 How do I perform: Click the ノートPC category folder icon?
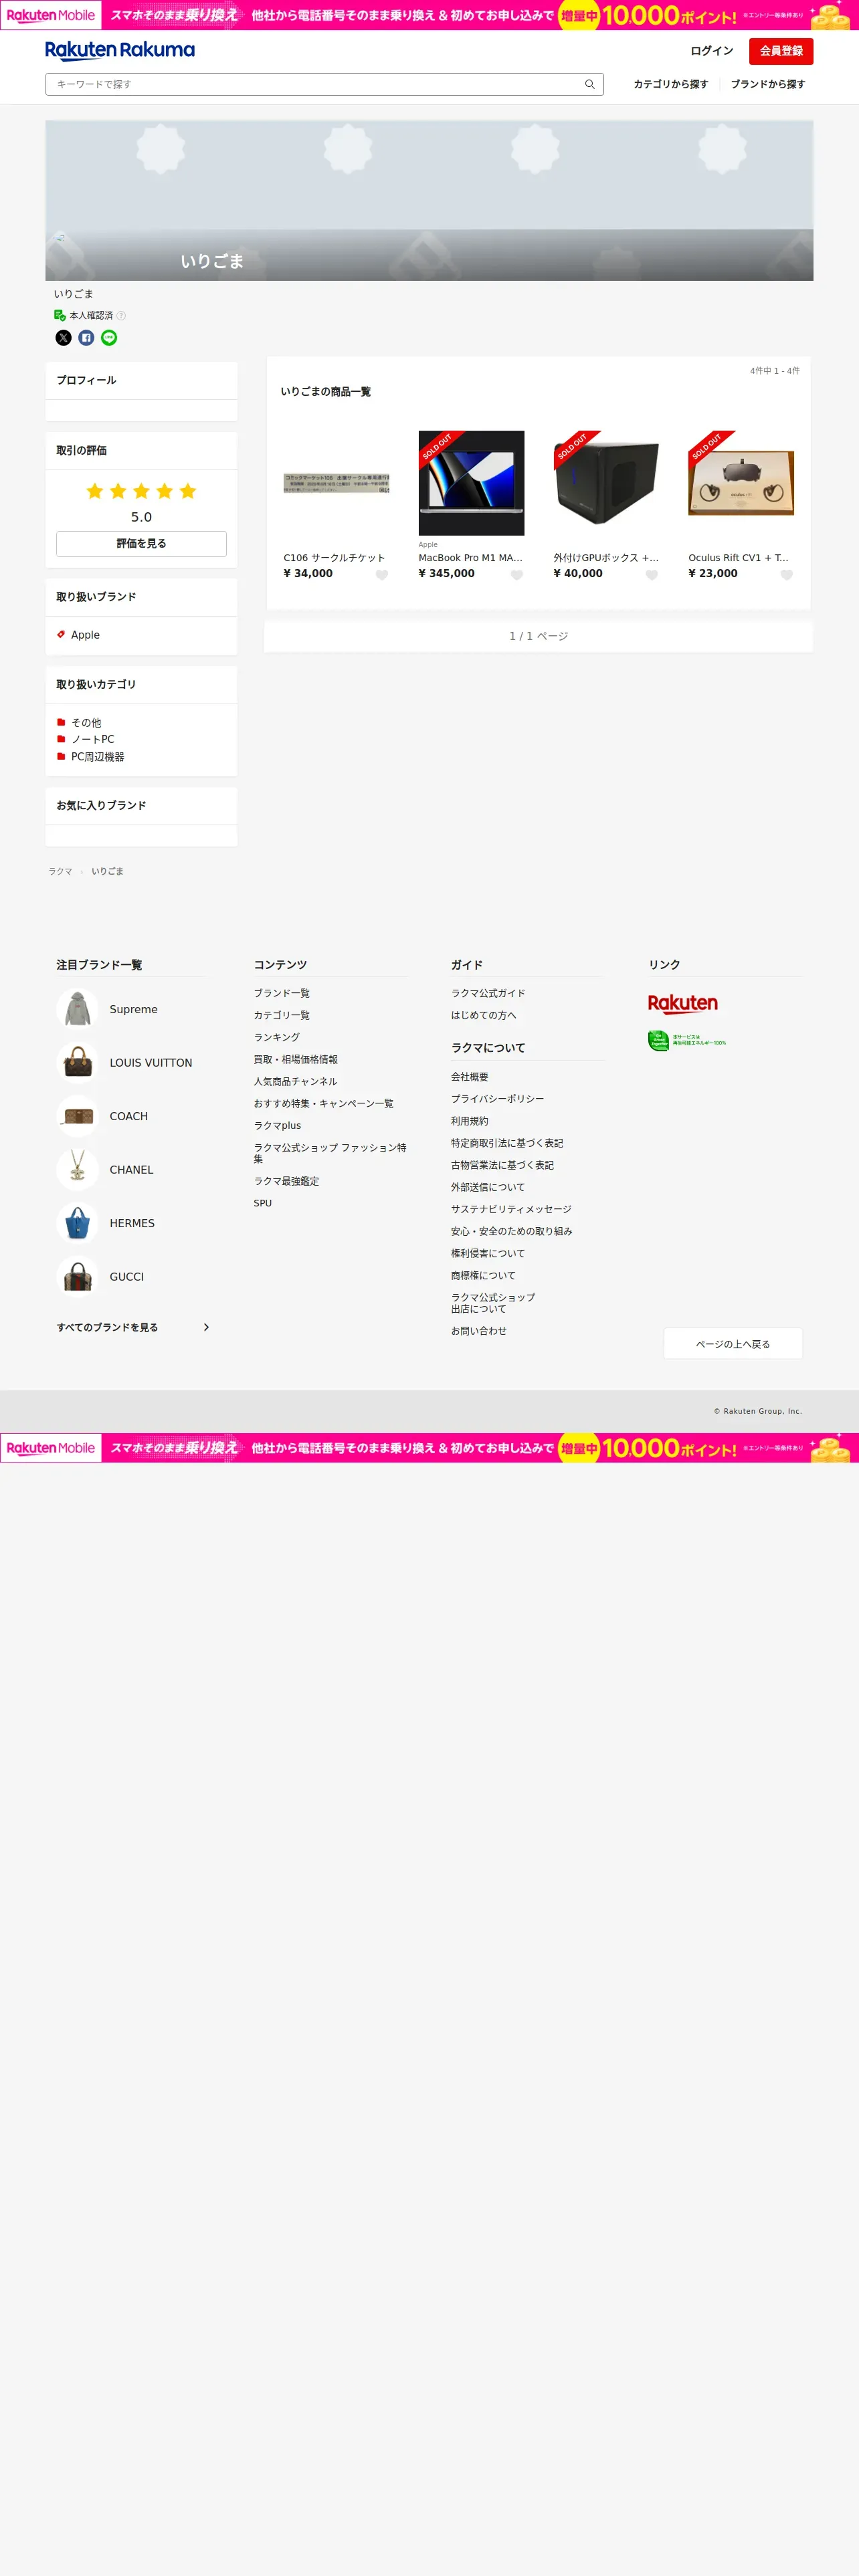click(61, 739)
